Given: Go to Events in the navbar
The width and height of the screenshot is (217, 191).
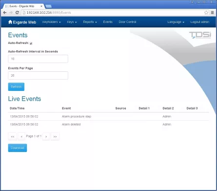Looking at the screenshot, I should [108, 22].
